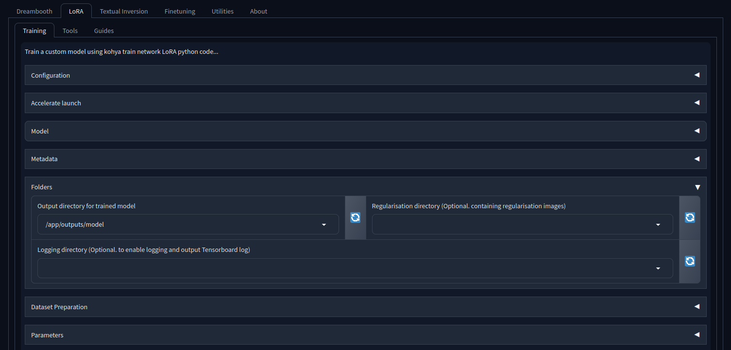This screenshot has width=731, height=350.
Task: Open the Model accordion panel
Action: click(365, 131)
